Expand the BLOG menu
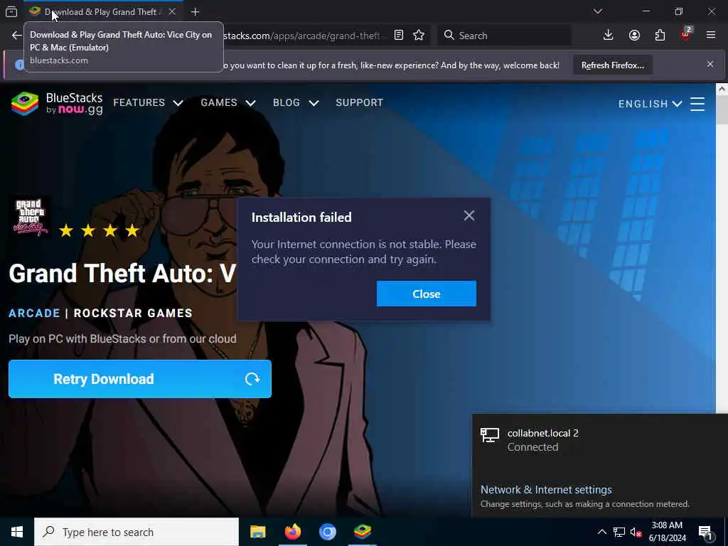 coord(296,102)
